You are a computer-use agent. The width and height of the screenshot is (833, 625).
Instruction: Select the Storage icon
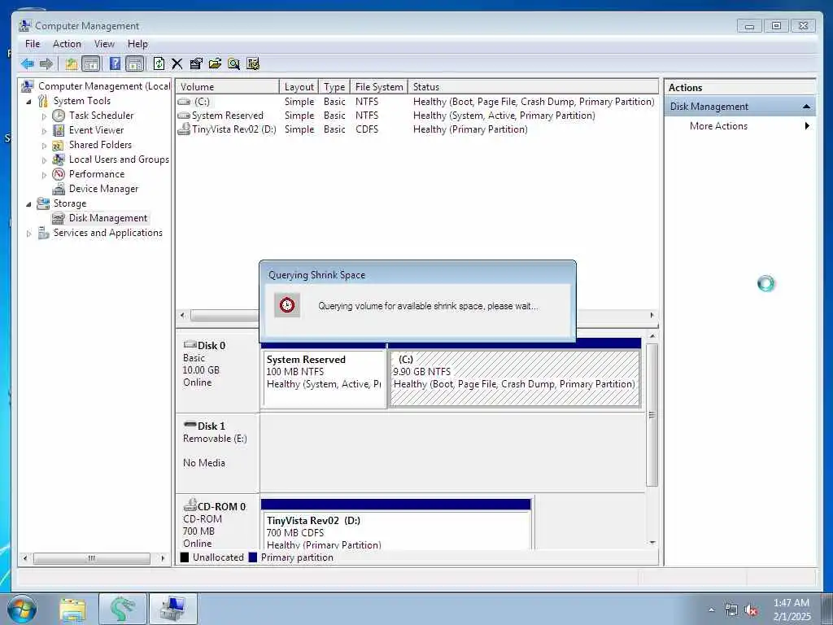pyautogui.click(x=43, y=203)
